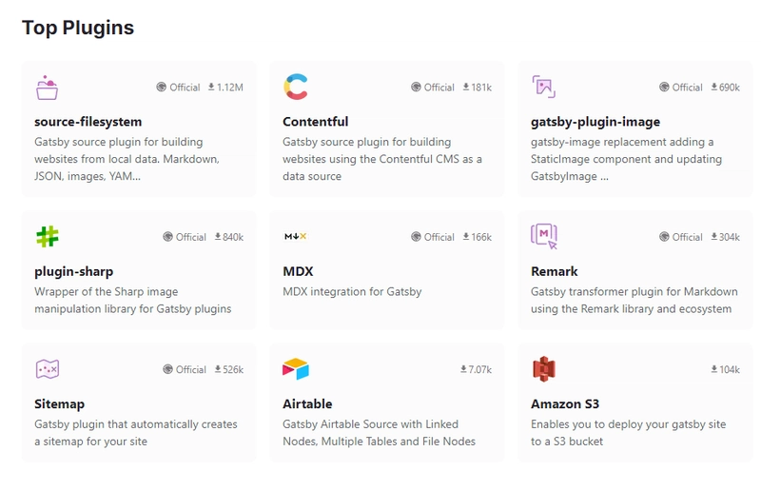The width and height of the screenshot is (761, 491).
Task: Click the source-filesystem basket icon
Action: tap(47, 88)
